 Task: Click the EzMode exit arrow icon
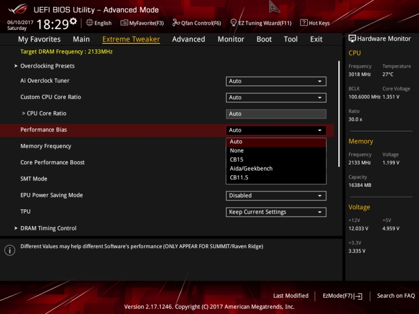[358, 296]
